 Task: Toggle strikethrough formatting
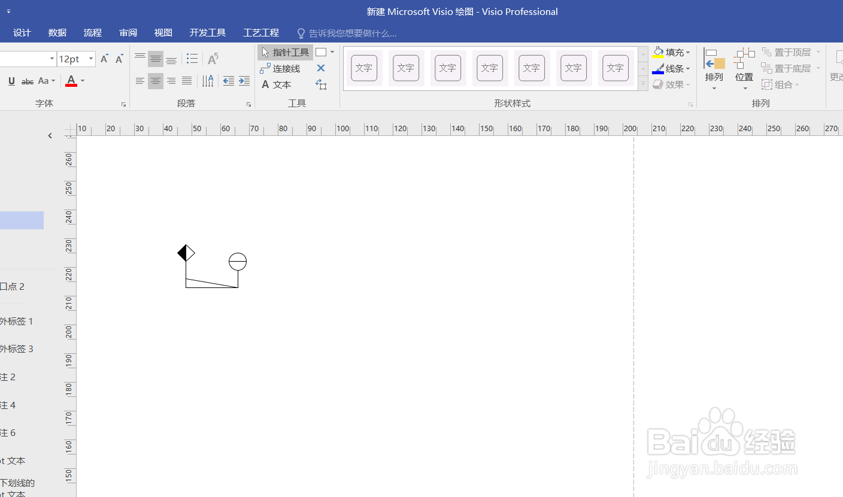(x=27, y=81)
